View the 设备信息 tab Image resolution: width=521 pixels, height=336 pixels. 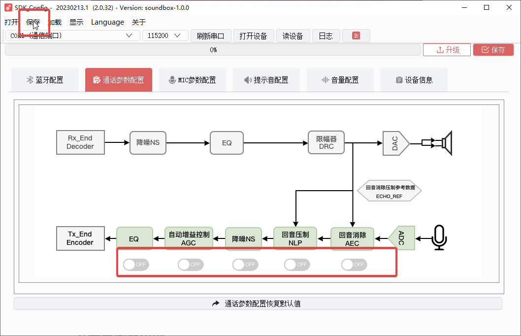(x=414, y=80)
